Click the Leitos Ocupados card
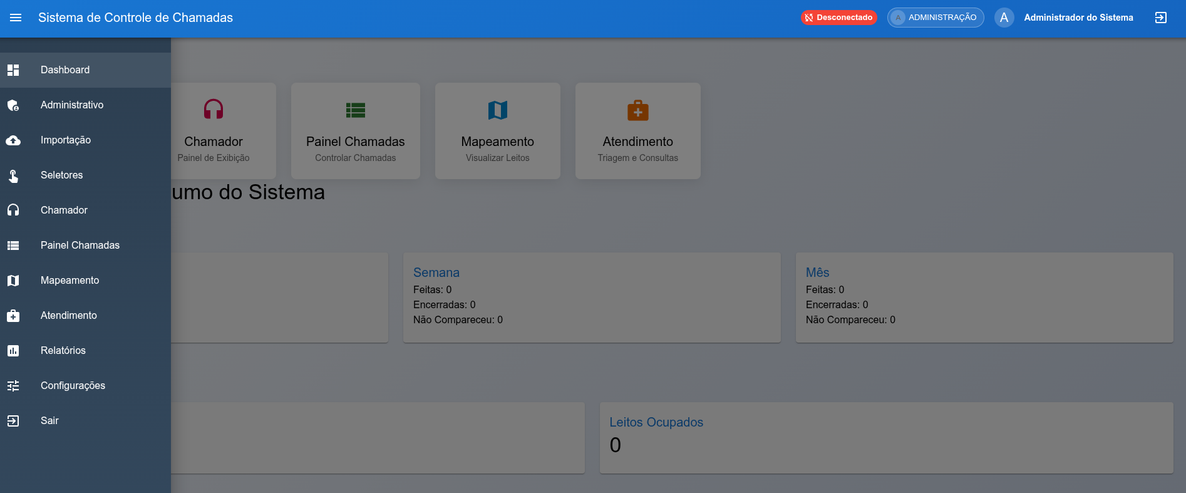This screenshot has width=1186, height=493. 886,437
